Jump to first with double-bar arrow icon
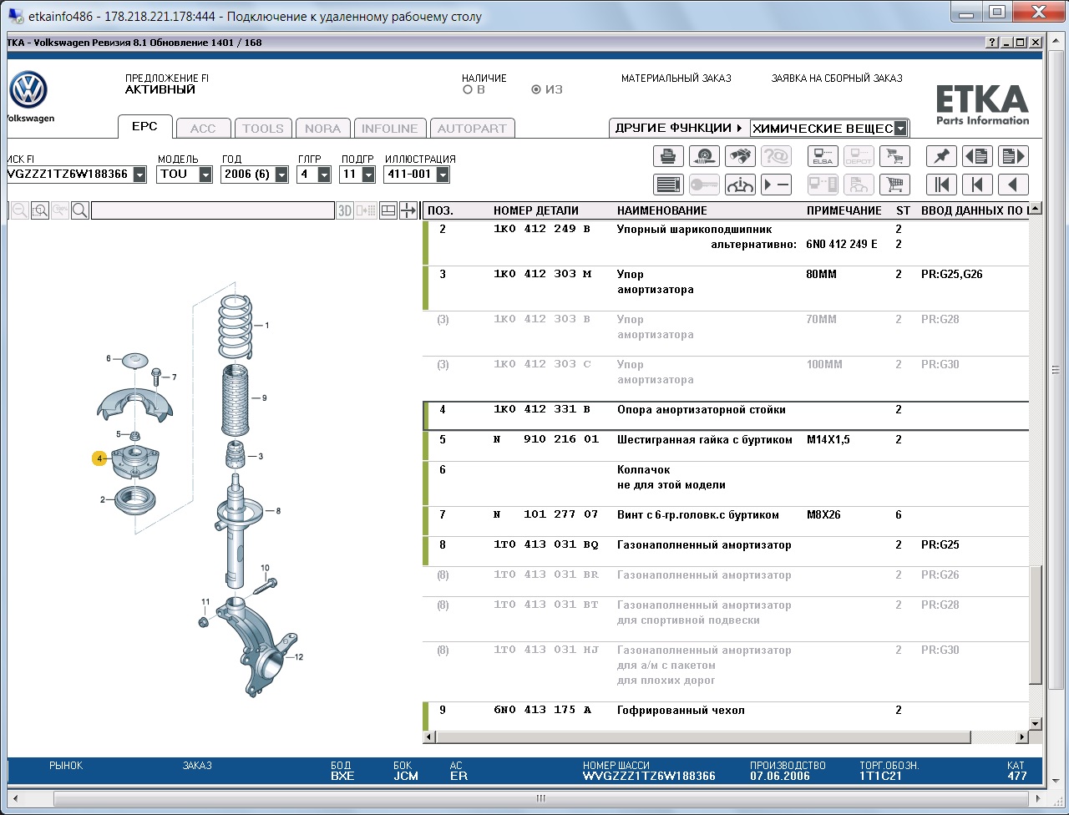This screenshot has height=815, width=1069. (x=942, y=185)
